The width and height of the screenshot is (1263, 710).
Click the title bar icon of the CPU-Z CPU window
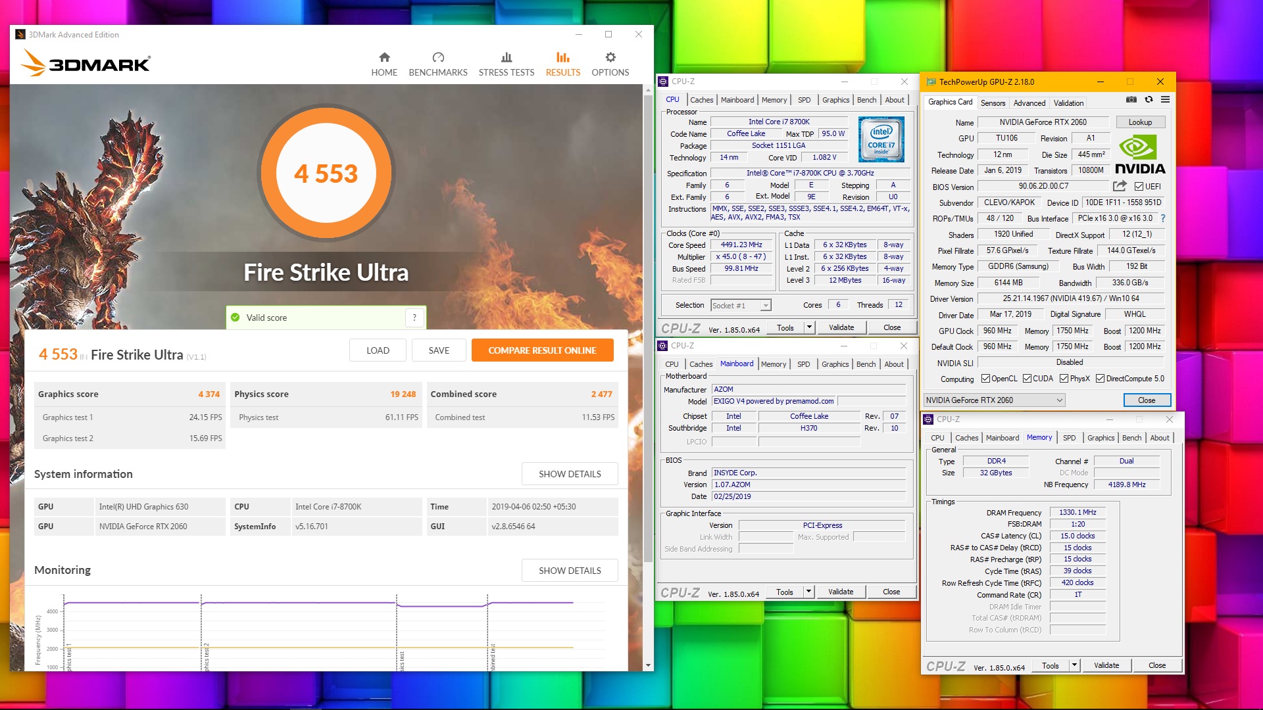click(663, 82)
